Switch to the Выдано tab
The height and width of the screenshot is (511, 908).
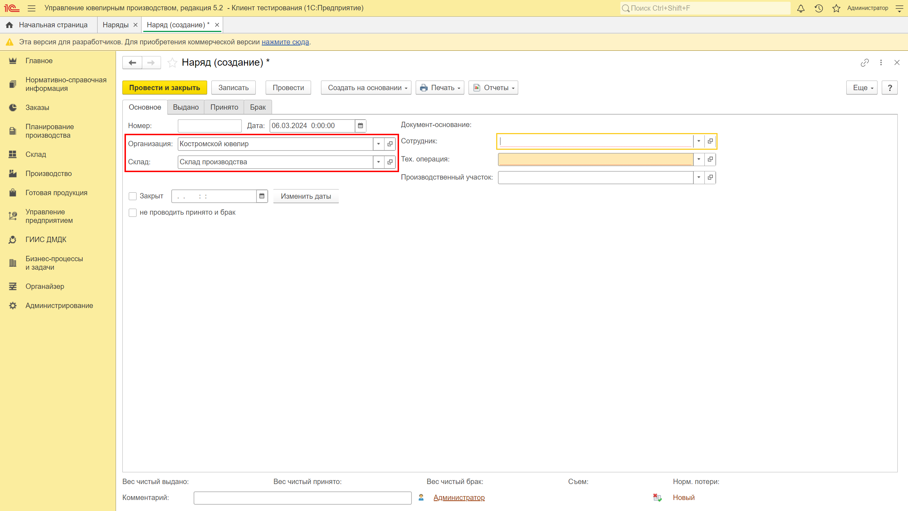186,107
